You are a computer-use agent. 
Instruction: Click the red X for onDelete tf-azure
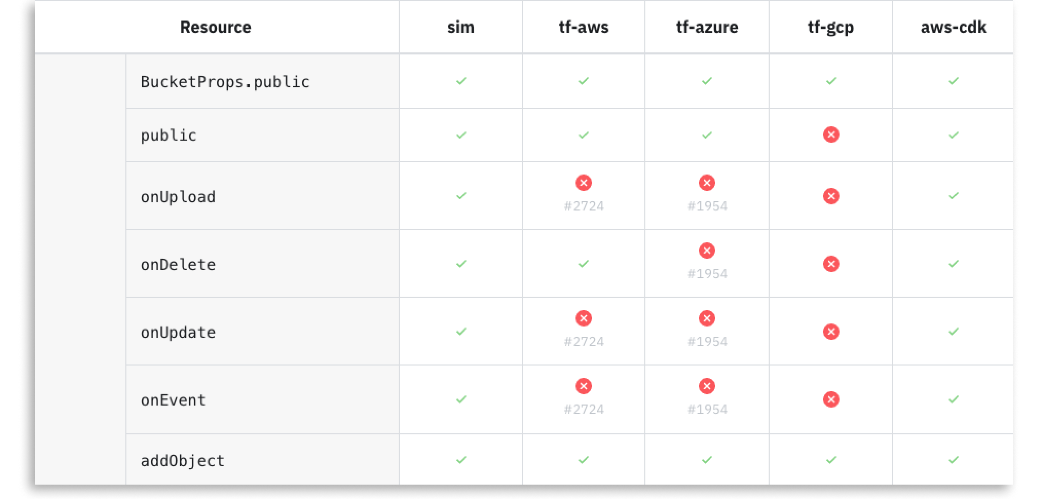[x=706, y=251]
